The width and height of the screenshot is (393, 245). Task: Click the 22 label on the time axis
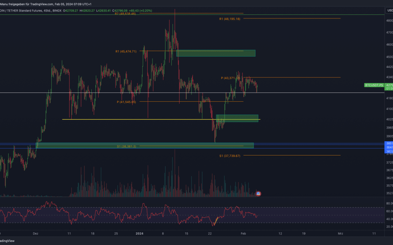210,233
